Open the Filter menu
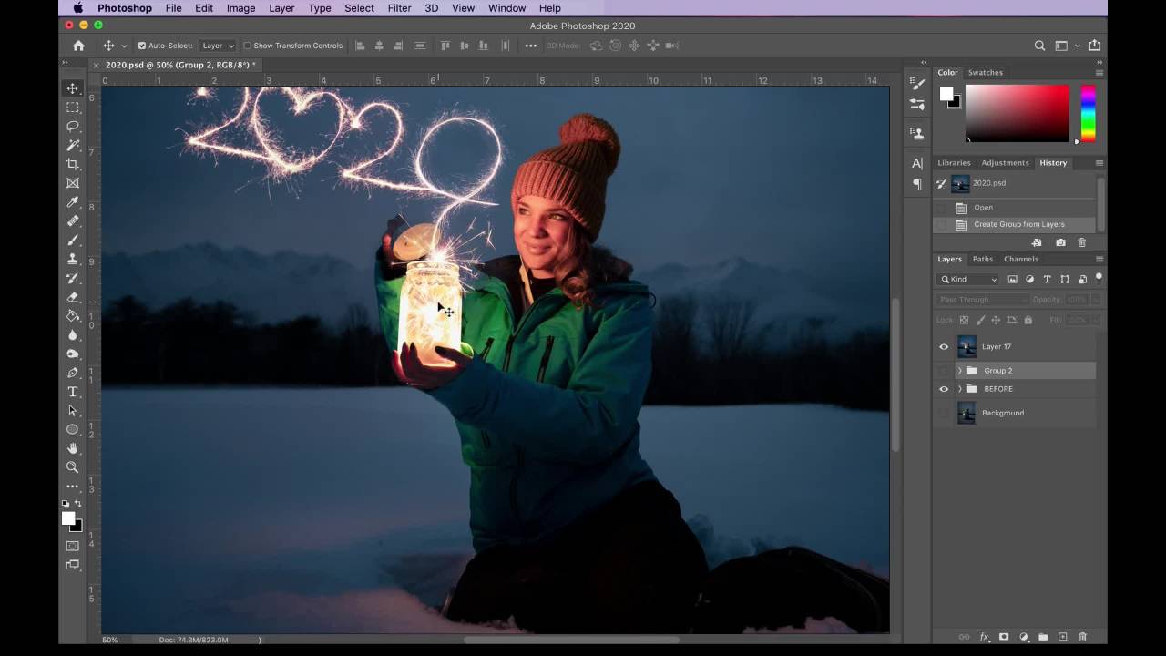 (399, 8)
